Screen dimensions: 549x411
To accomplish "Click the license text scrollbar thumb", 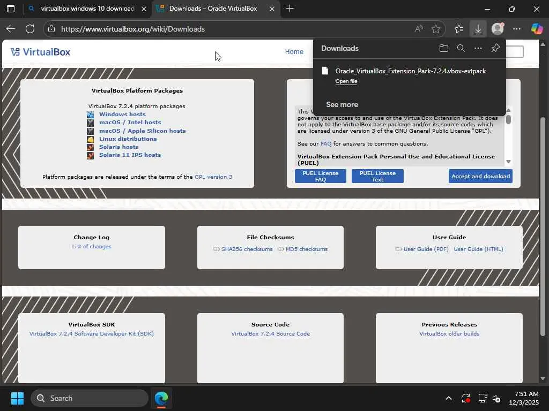I will coord(508,119).
